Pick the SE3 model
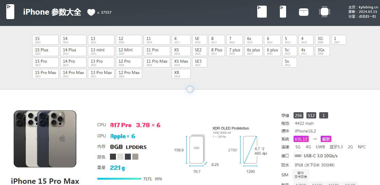This screenshot has height=185, width=380. pyautogui.click(x=199, y=62)
